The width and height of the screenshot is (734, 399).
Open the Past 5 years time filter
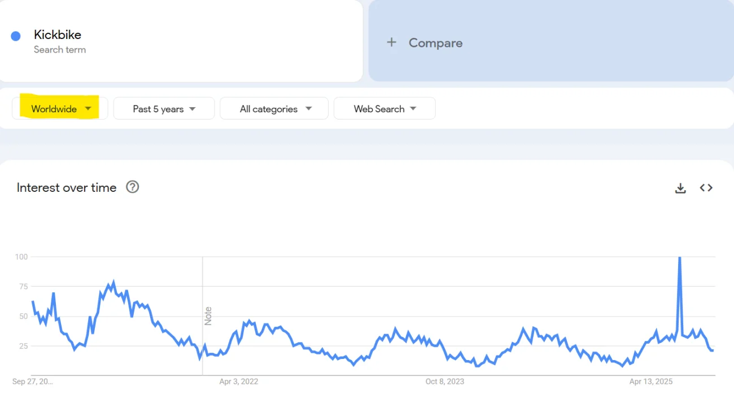coord(164,108)
